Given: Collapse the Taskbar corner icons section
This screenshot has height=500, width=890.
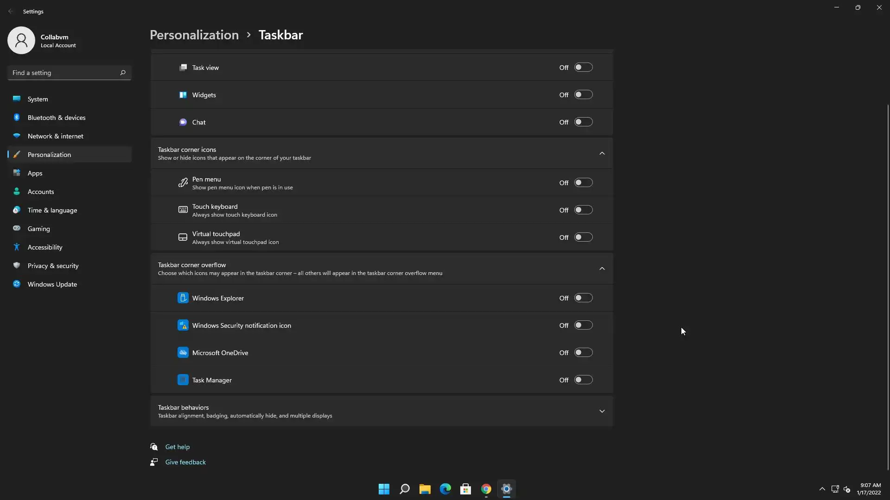Looking at the screenshot, I should (602, 153).
